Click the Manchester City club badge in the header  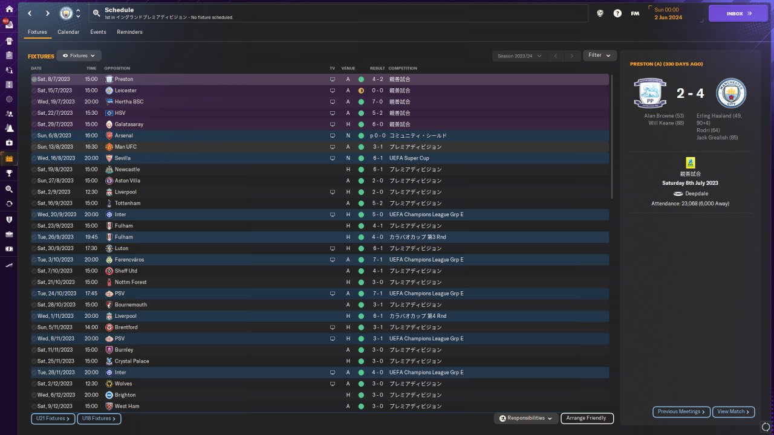coord(66,13)
